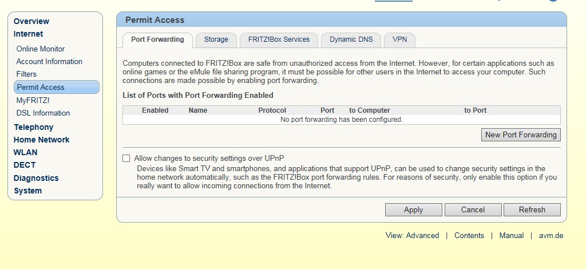Click the New Port Forwarding button
Image resolution: width=586 pixels, height=269 pixels.
tap(521, 135)
